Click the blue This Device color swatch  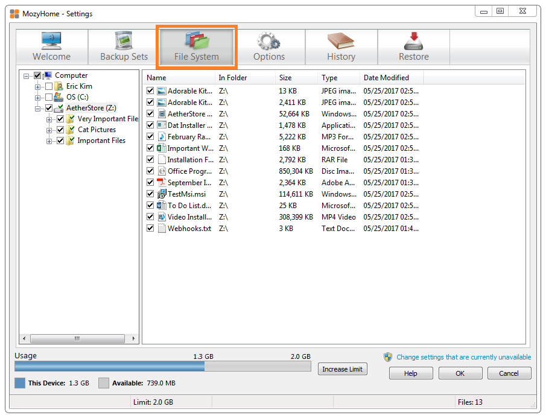pos(20,383)
